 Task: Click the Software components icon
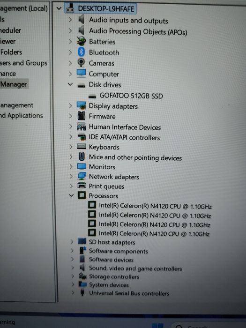click(83, 250)
